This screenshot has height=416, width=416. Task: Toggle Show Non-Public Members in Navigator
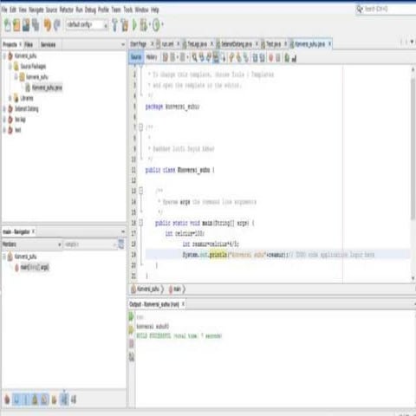[35, 400]
